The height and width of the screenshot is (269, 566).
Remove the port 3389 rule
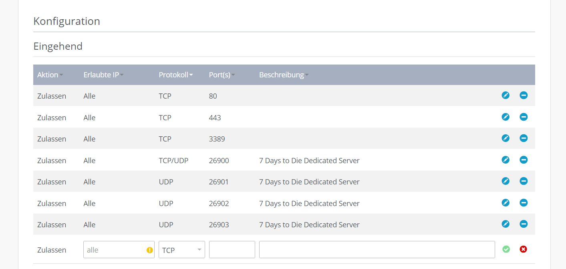(x=524, y=138)
